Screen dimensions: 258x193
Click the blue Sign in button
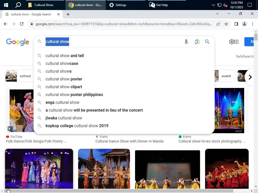coord(249,42)
